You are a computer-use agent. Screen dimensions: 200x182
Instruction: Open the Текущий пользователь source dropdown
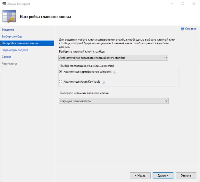[114, 101]
